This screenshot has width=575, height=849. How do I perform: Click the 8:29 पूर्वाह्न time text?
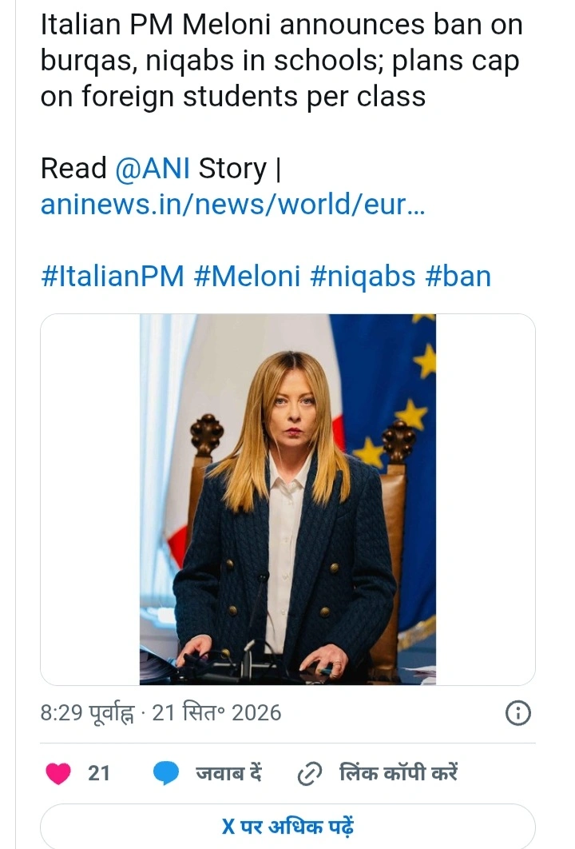[87, 714]
